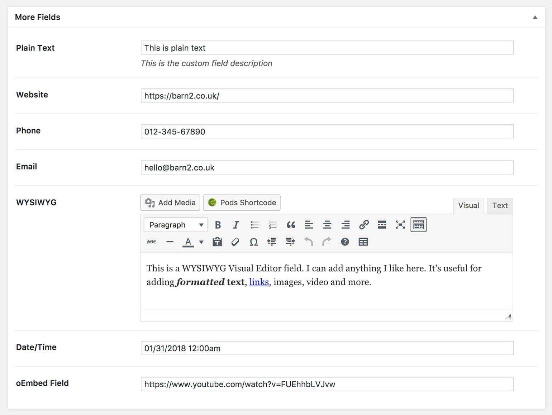Undo the last editor change
Viewport: 552px width, 415px height.
(308, 242)
